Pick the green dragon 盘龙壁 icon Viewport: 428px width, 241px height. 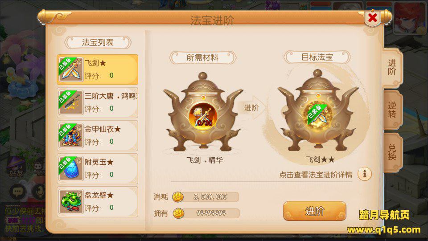[x=70, y=201]
